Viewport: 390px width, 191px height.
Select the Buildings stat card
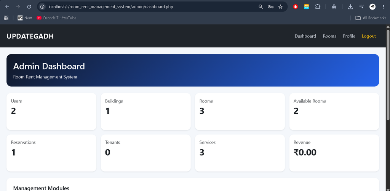point(145,111)
